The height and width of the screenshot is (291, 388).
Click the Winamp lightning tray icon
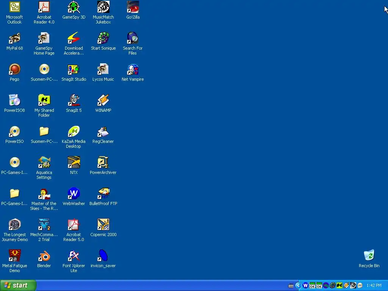[346, 286]
